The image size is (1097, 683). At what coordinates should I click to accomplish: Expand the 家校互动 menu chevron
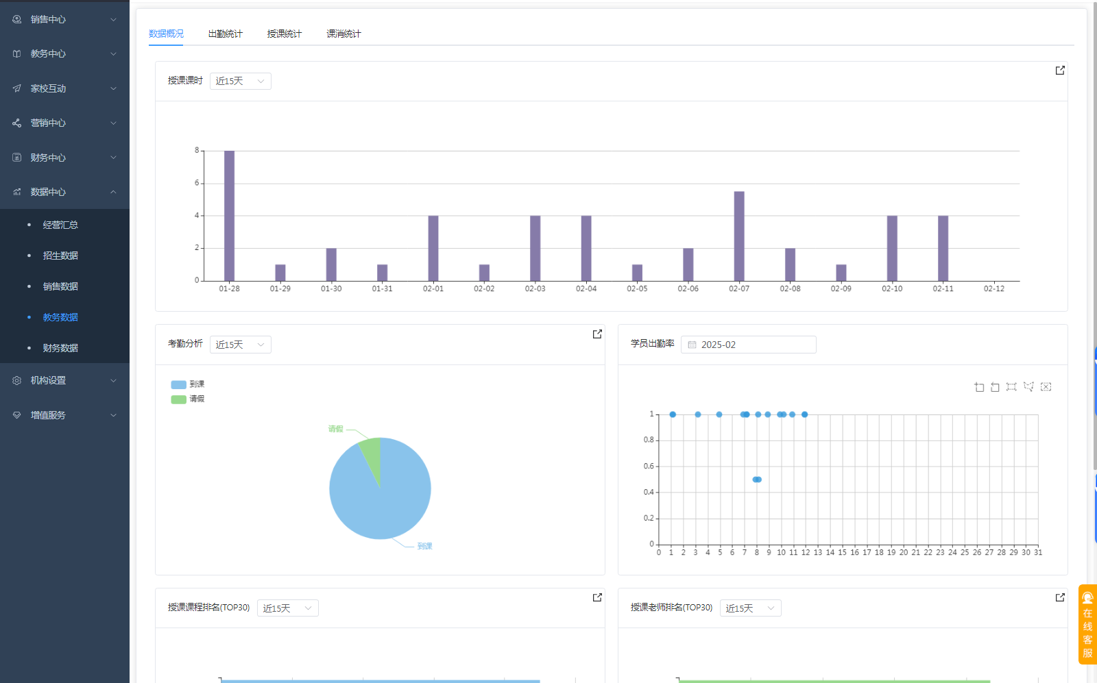pos(114,88)
